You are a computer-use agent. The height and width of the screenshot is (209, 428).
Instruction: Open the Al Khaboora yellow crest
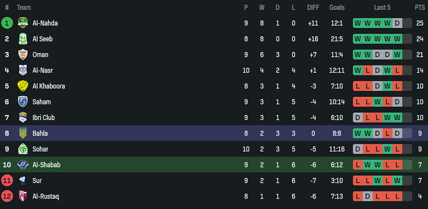coord(23,86)
